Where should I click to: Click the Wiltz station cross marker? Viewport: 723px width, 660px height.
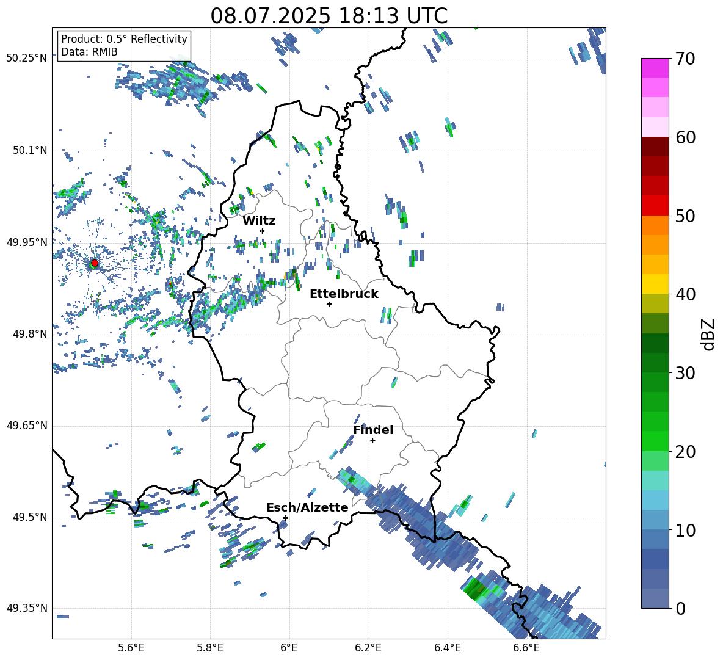pos(263,231)
